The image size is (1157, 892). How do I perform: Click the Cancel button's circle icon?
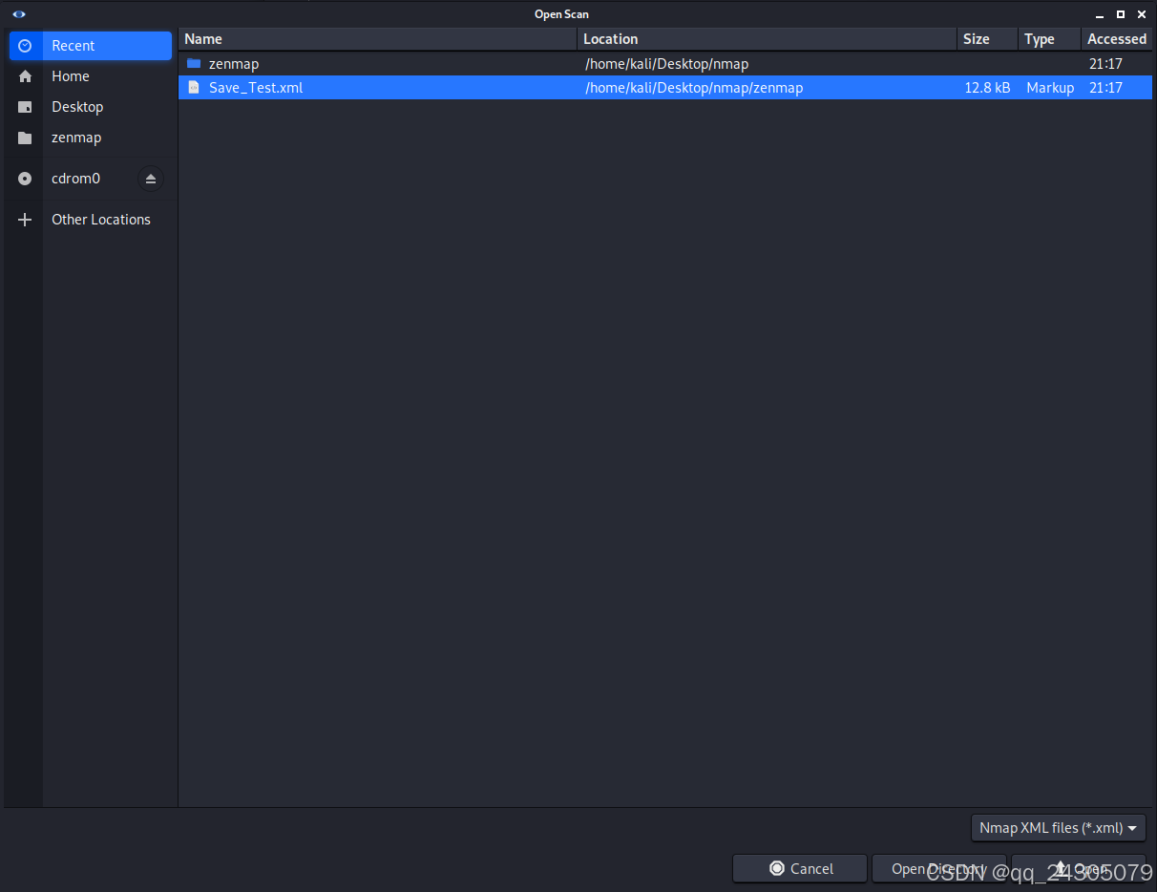[777, 868]
